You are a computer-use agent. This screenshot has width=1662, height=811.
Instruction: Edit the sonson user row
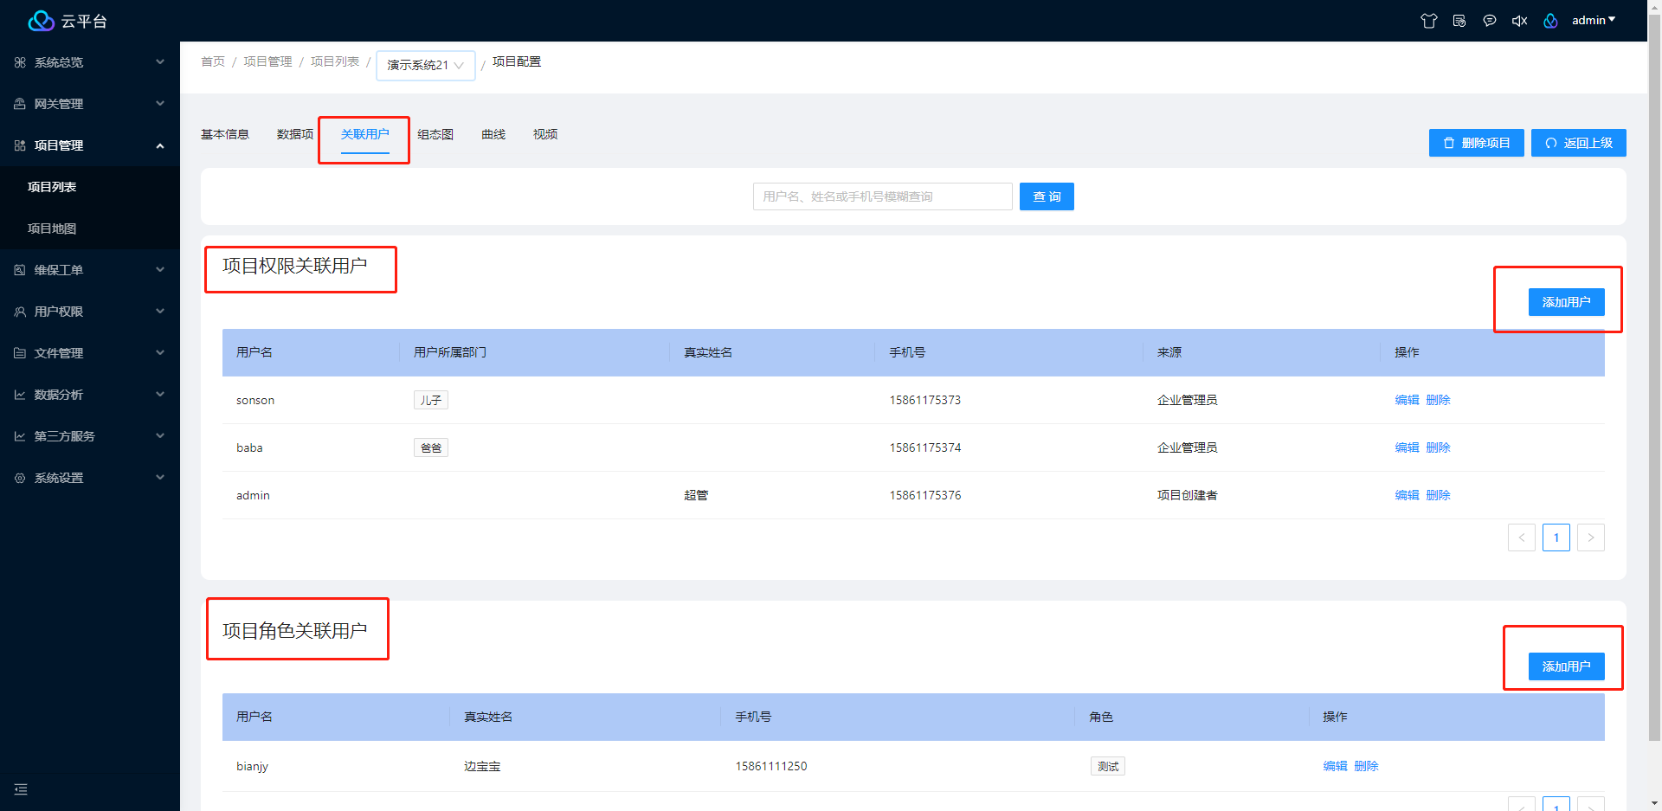tap(1408, 400)
